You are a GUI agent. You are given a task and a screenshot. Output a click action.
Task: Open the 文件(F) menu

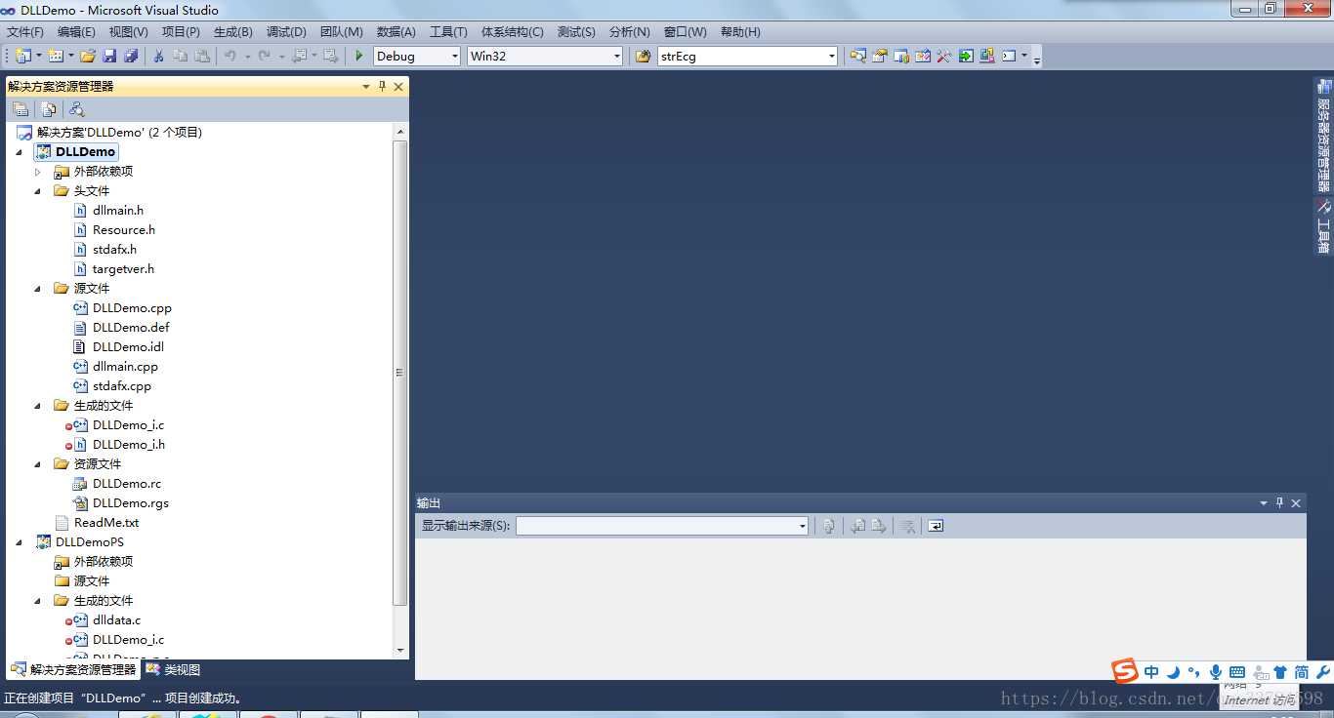pos(25,31)
